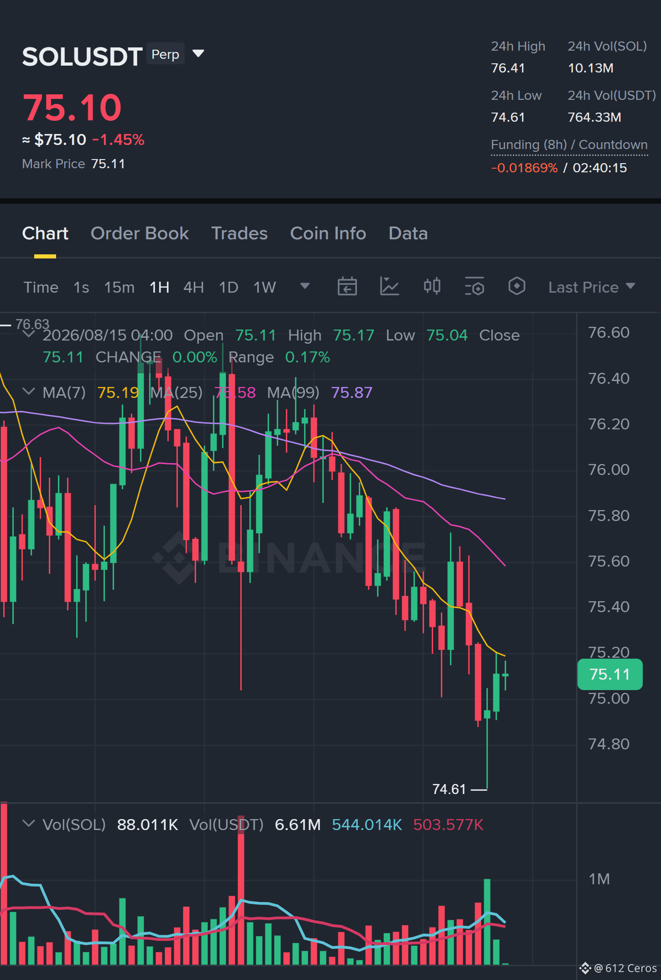Click the 24h Vol(USDT) value 764.33M
Screen dimensions: 661x980
pos(594,117)
